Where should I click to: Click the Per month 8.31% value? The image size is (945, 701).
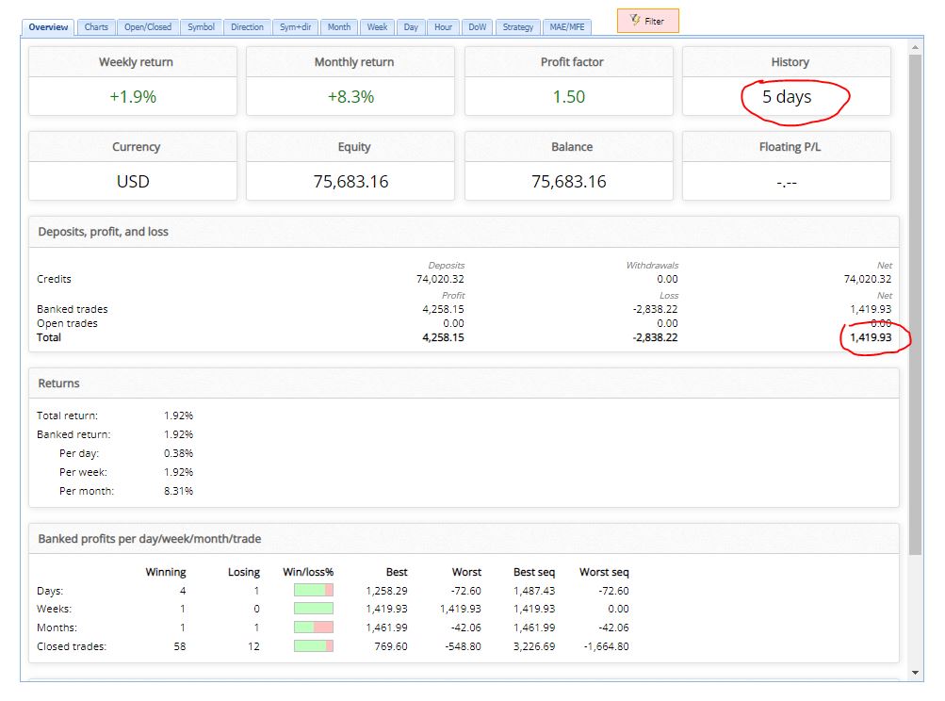[178, 491]
